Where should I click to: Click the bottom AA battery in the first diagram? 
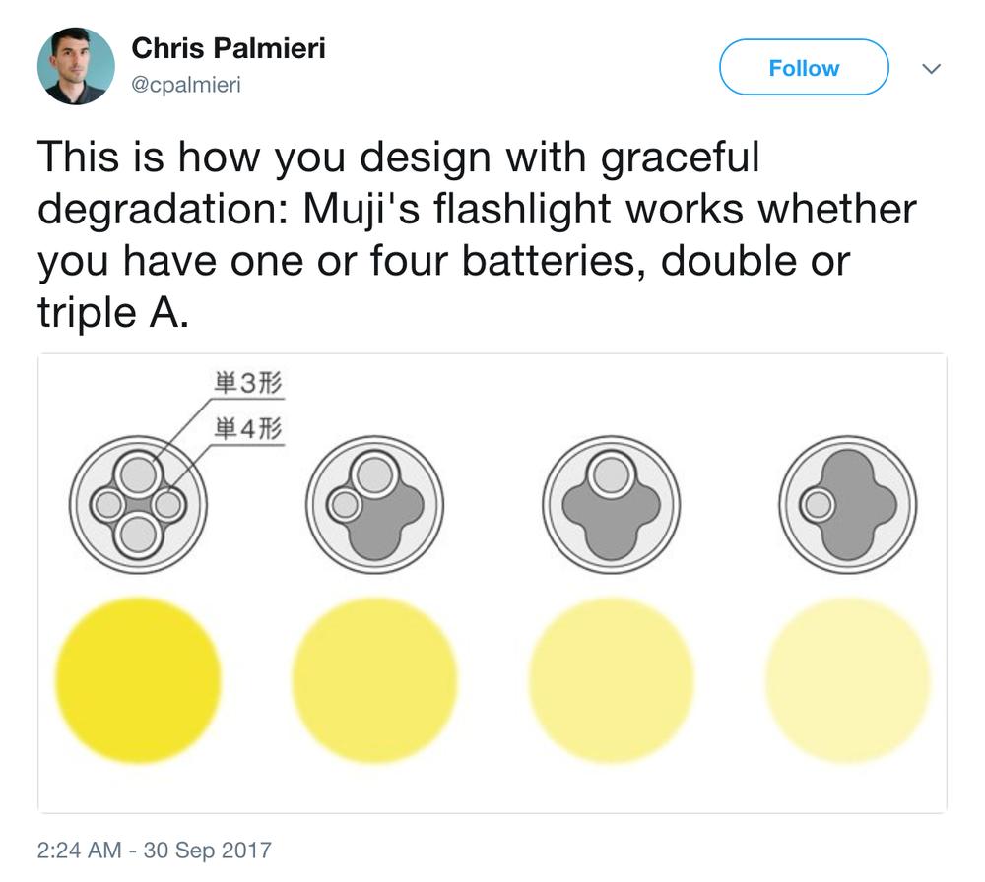click(x=138, y=535)
